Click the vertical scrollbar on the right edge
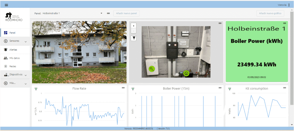This screenshot has width=294, height=131. 292,57
